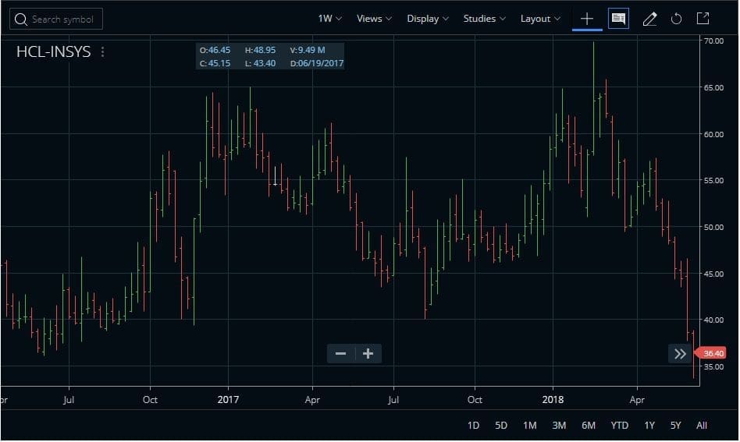Click the 36.40 current price label
The height and width of the screenshot is (442, 740).
click(711, 353)
